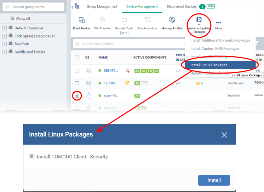
Task: Click the Run Procedure icon
Action: point(147,19)
